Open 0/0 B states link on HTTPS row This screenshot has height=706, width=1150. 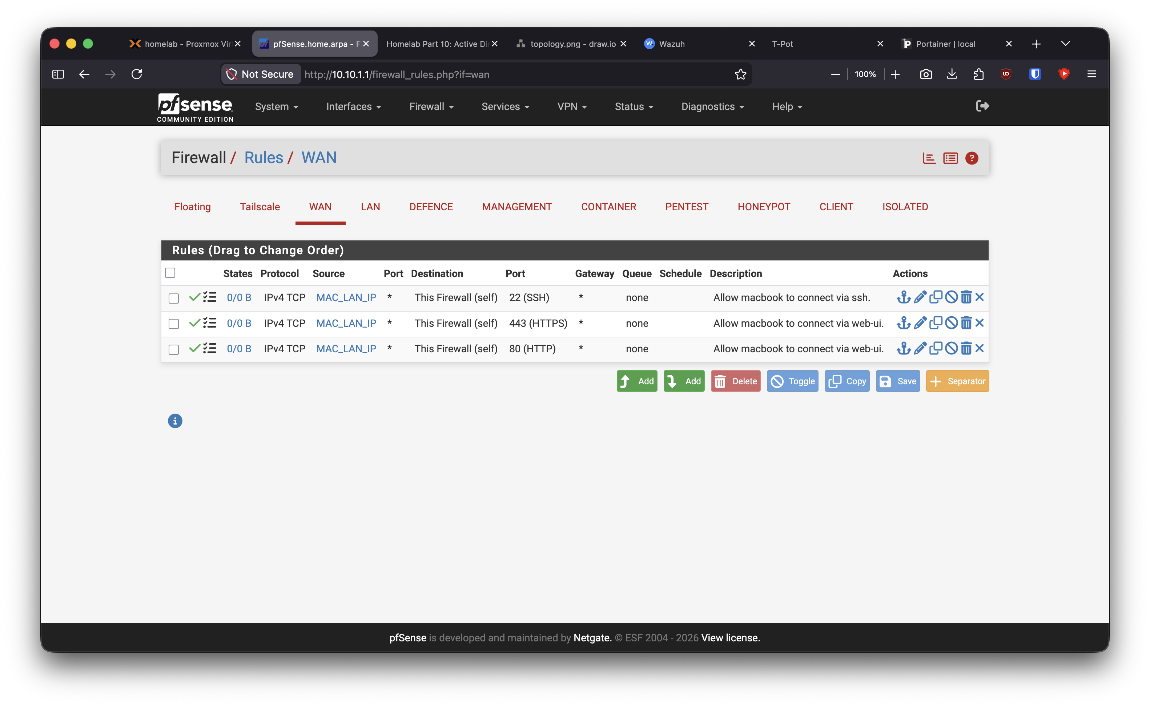point(239,323)
